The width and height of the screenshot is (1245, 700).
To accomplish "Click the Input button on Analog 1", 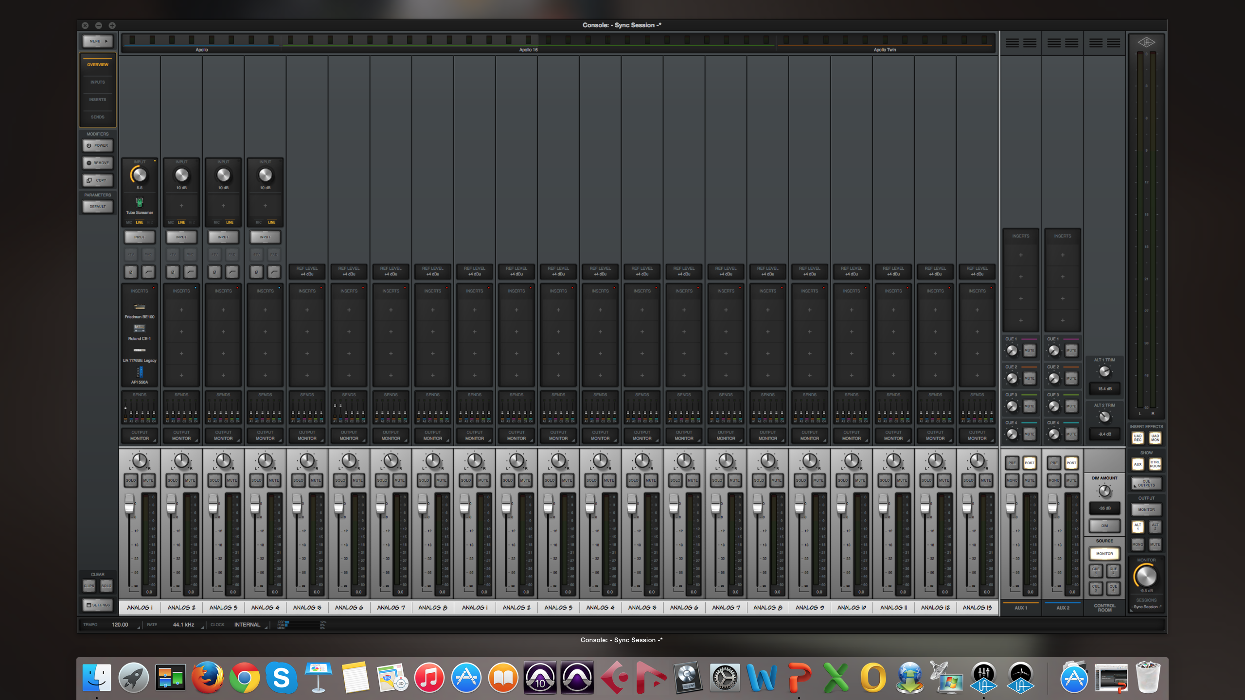I will tap(140, 237).
